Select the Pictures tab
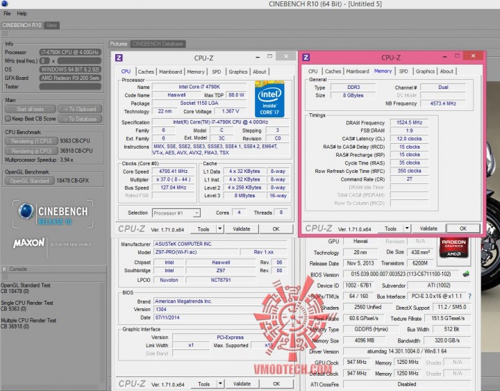 point(119,44)
